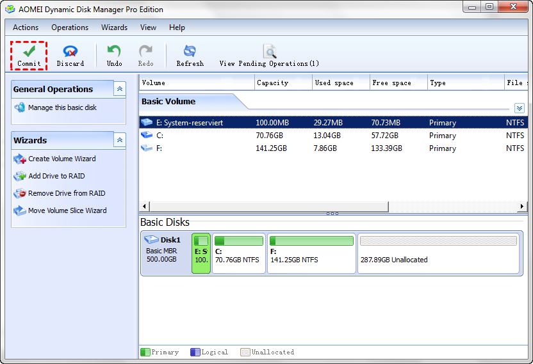
Task: Collapse the Basic Volume section
Action: (x=519, y=108)
